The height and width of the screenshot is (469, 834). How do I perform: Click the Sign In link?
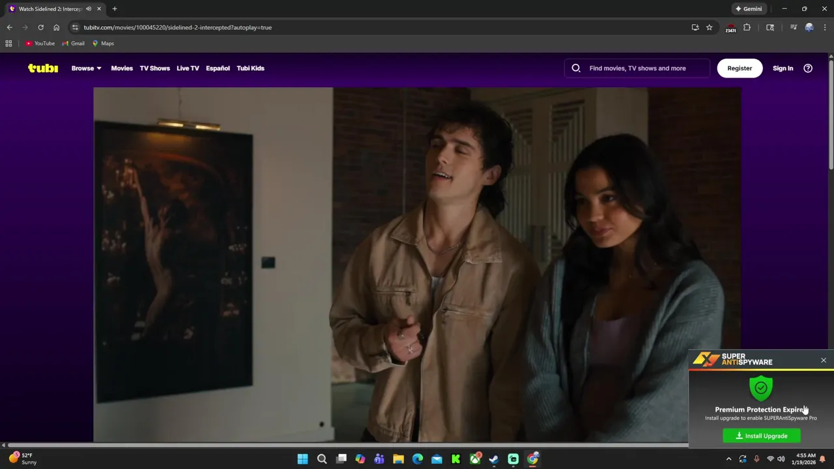click(x=783, y=68)
